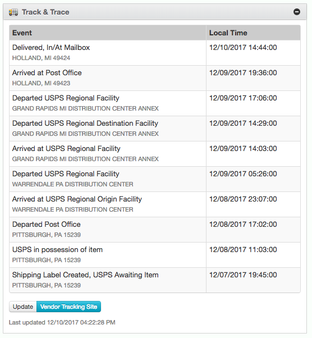
Task: Select the Arrived at Post Office event
Action: click(x=155, y=78)
